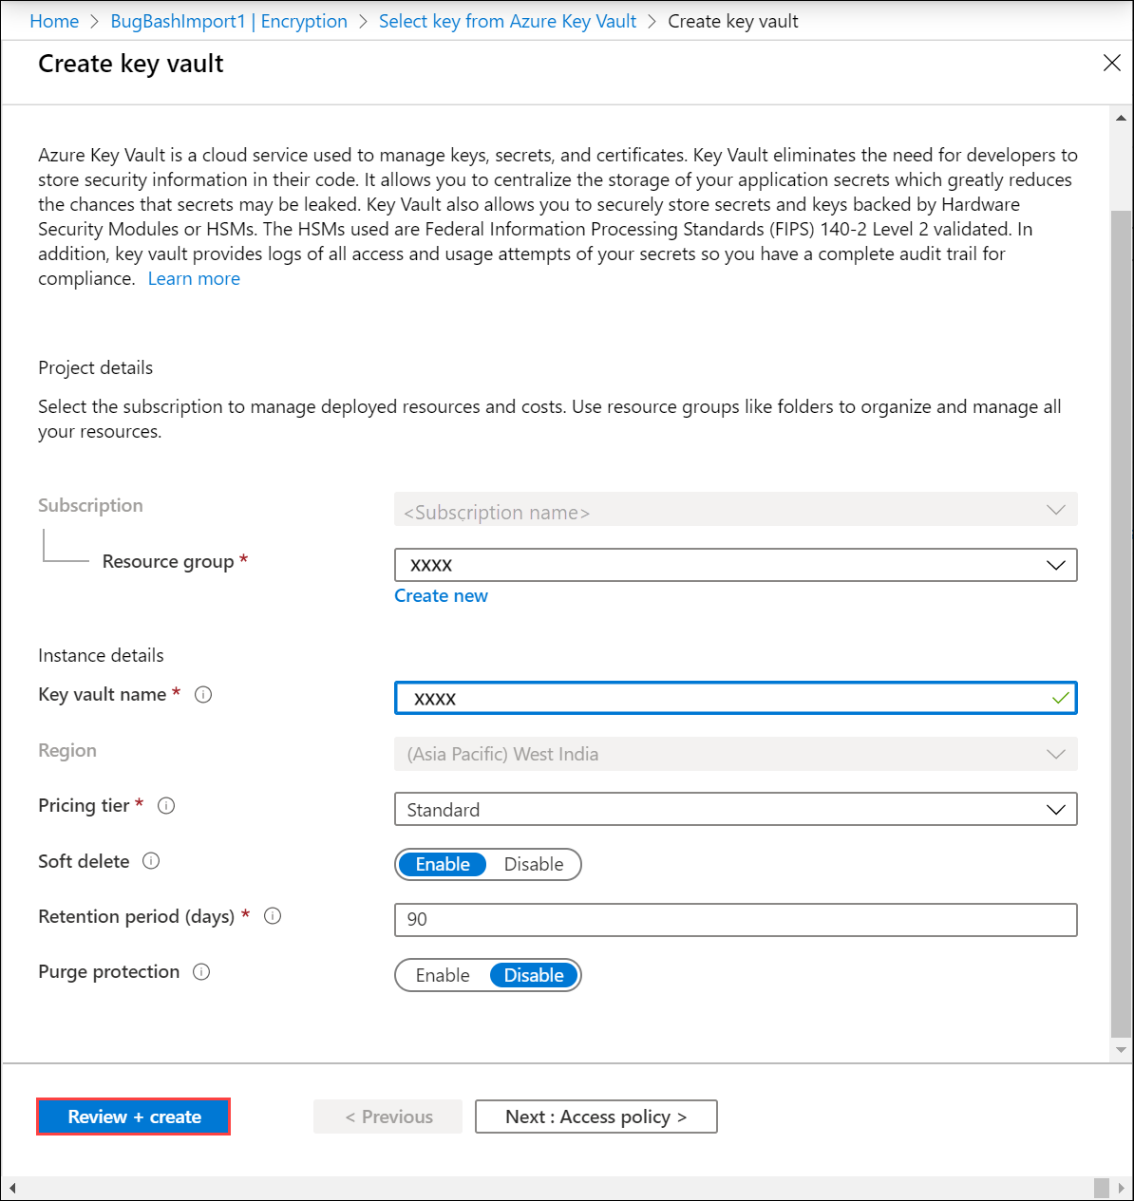1134x1201 pixels.
Task: Enable Purge protection
Action: 443,975
